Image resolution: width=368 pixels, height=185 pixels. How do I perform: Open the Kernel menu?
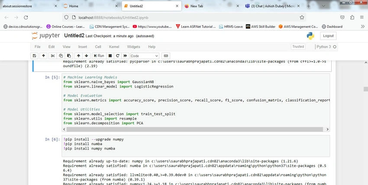[x=114, y=47]
